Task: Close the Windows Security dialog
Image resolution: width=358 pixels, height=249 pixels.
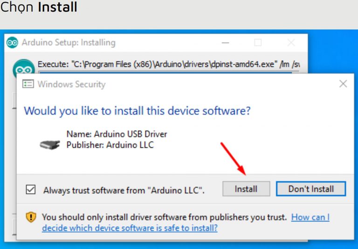Action: tap(343, 84)
